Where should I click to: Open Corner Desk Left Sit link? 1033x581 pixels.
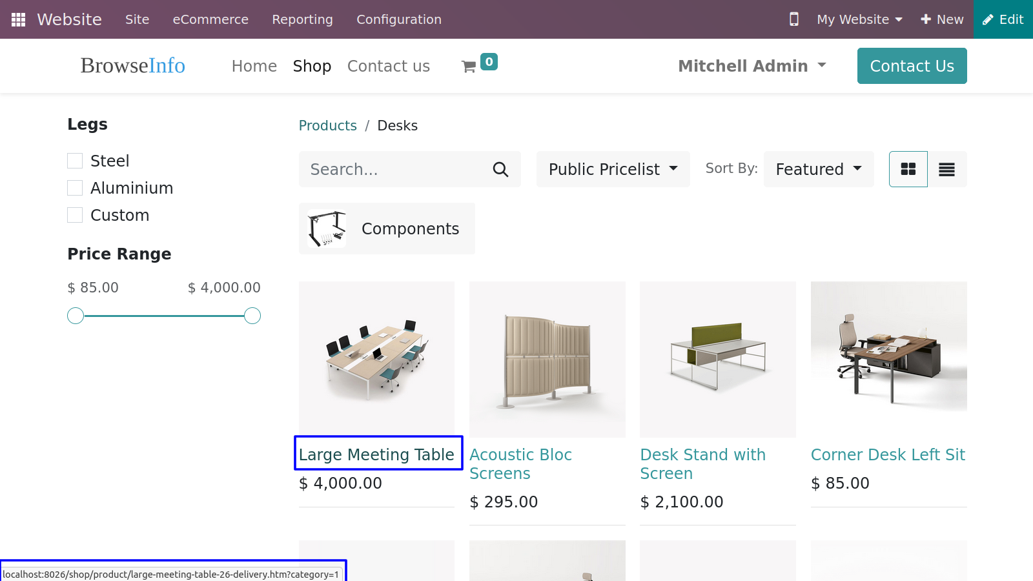888,454
